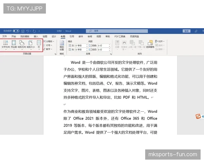Viewport: 204px width, 163px height.
Task: Click the Redo icon
Action: [34, 31]
